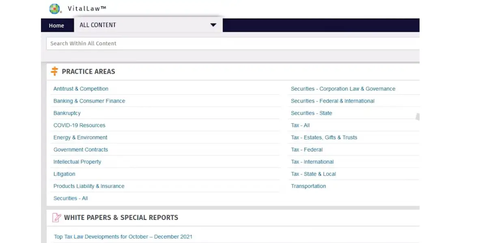This screenshot has width=487, height=243.
Task: Open Government Contracts link
Action: click(x=81, y=149)
